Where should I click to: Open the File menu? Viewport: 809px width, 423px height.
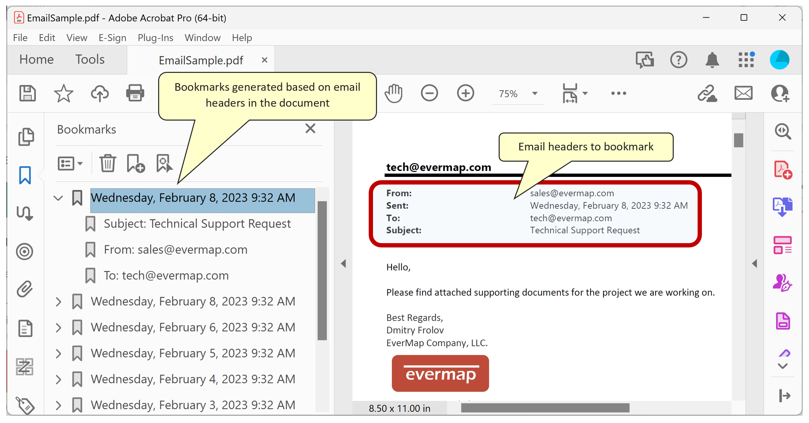click(x=20, y=38)
